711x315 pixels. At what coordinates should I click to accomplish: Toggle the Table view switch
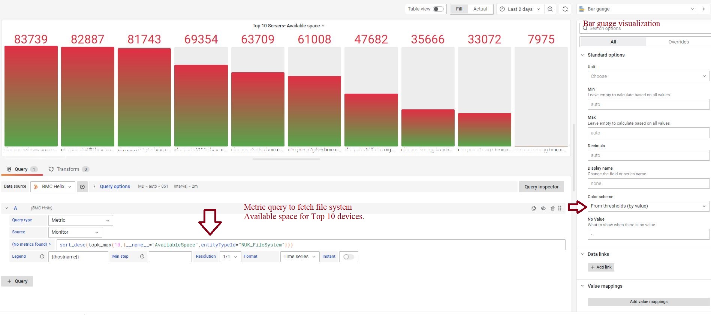pyautogui.click(x=438, y=9)
